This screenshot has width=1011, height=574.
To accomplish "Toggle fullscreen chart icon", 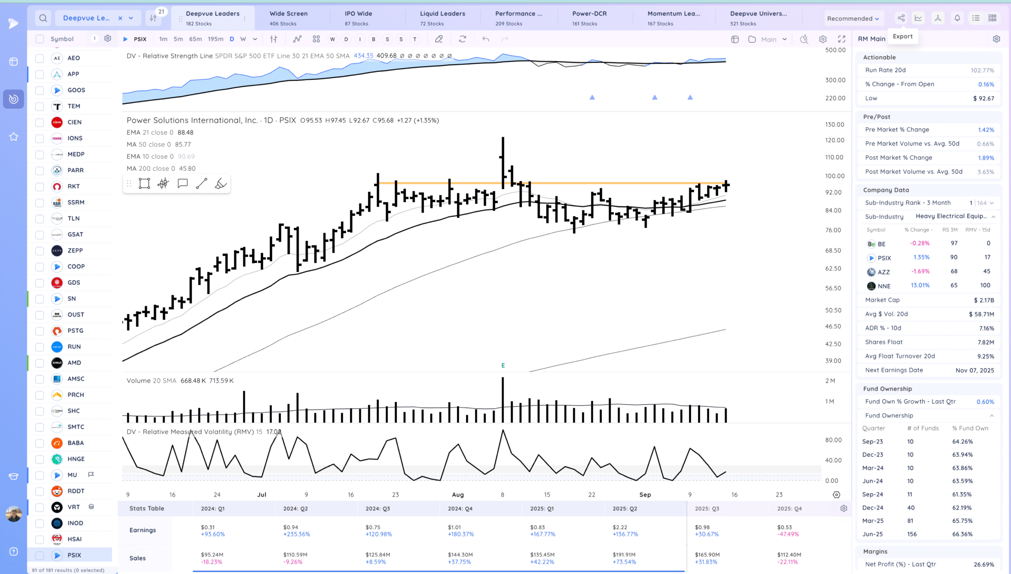I will pos(842,39).
